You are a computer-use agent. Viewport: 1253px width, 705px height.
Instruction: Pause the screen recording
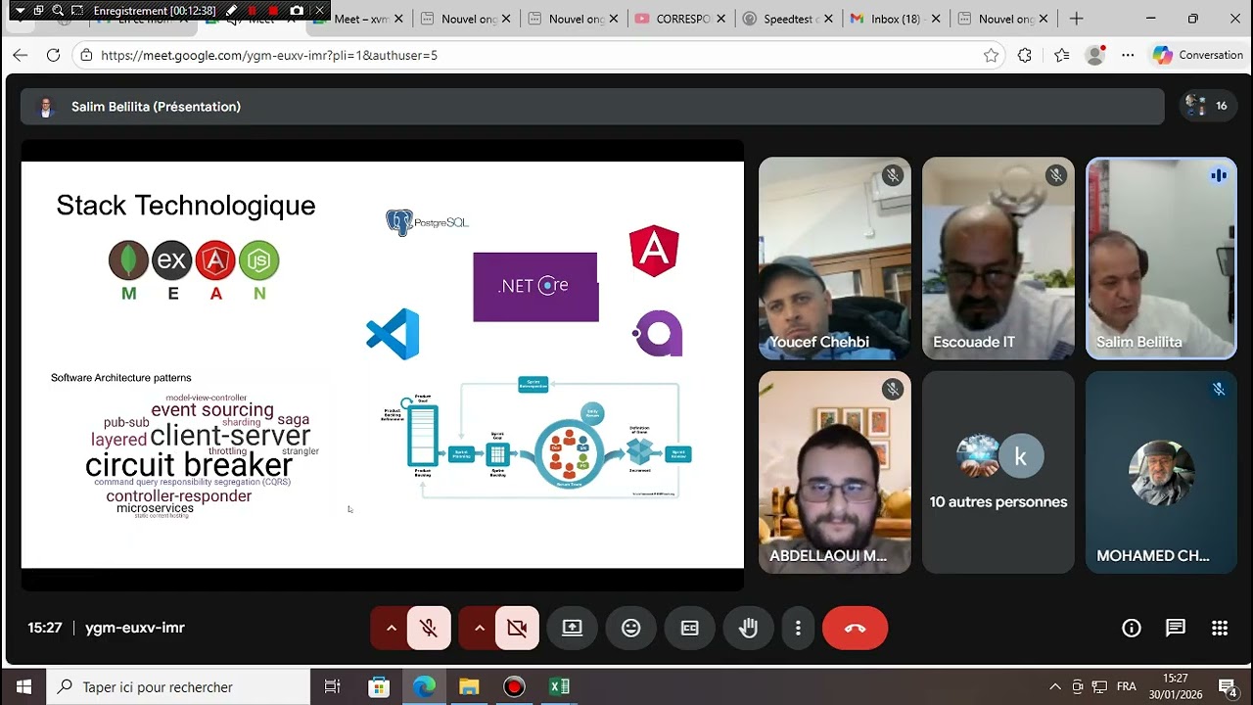coord(253,11)
